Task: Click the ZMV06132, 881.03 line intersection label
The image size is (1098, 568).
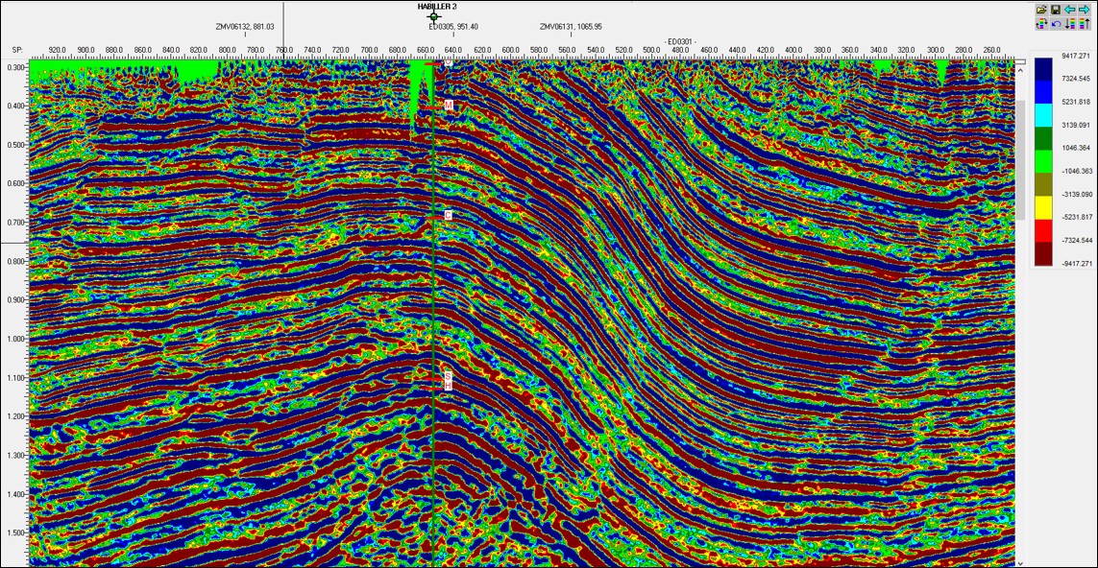Action: (x=244, y=27)
